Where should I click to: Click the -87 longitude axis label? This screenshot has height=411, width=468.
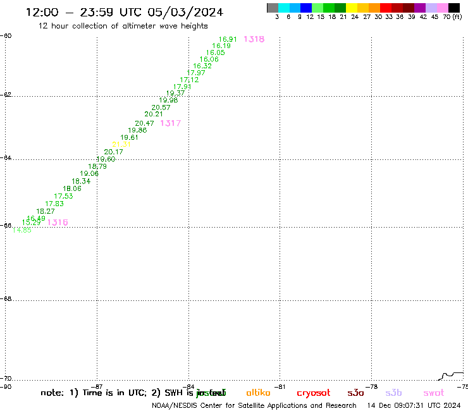click(x=97, y=387)
